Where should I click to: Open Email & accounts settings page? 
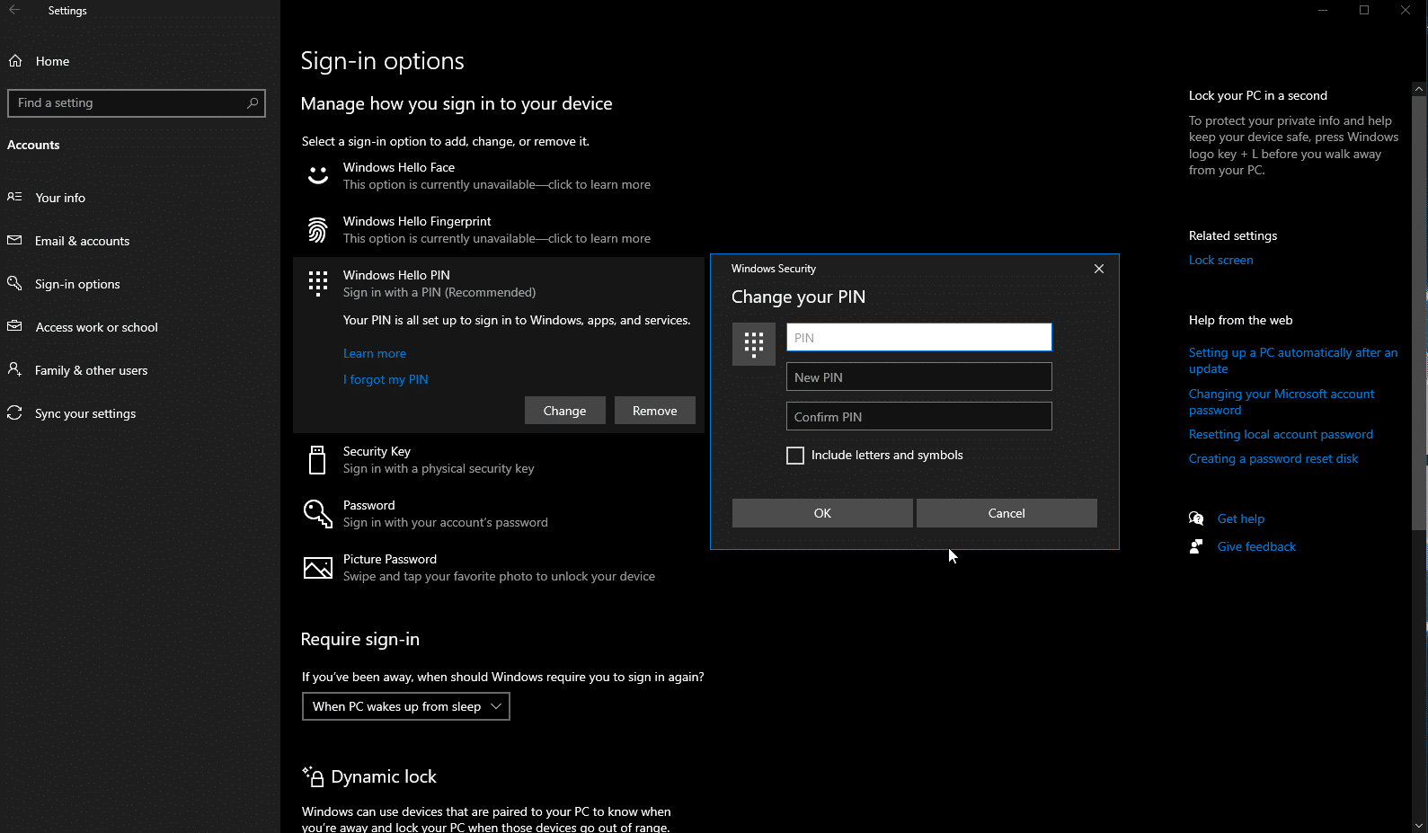click(x=82, y=241)
